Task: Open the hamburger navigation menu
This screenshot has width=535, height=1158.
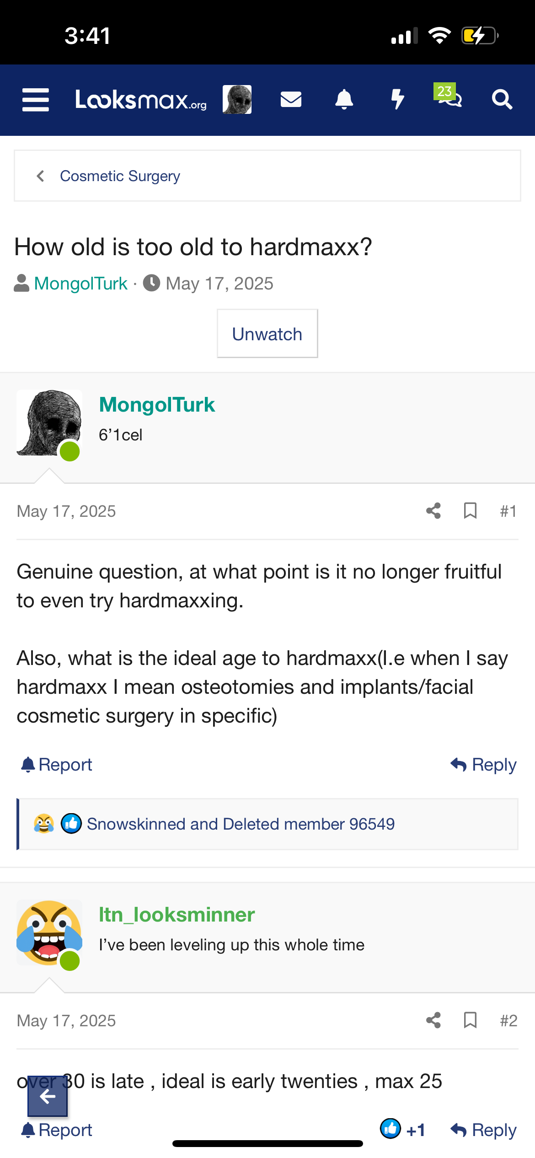Action: 36,100
